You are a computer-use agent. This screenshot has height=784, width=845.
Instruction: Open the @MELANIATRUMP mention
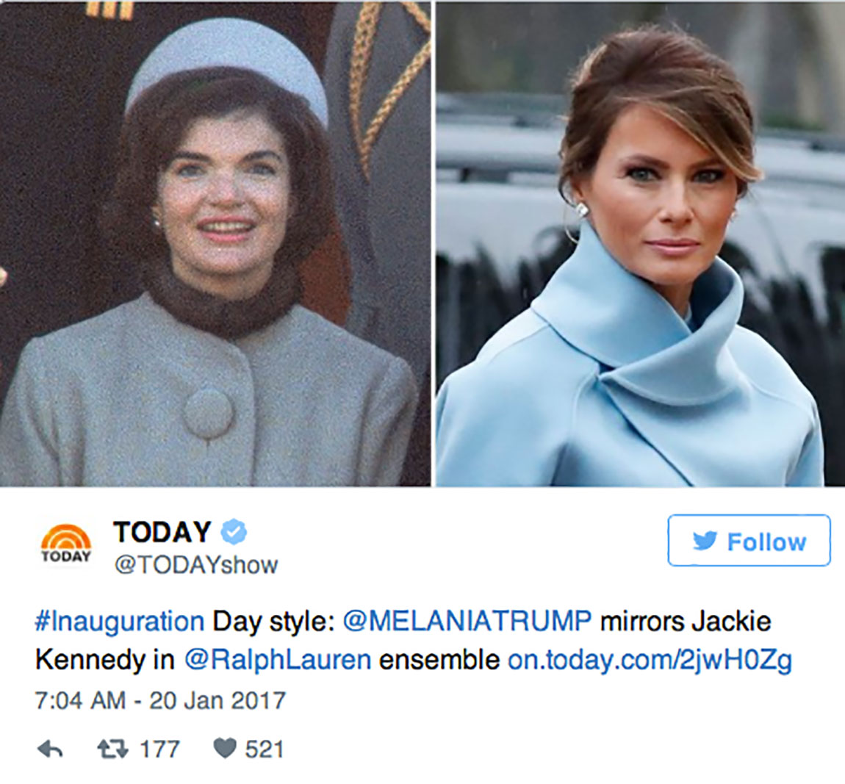(x=467, y=620)
